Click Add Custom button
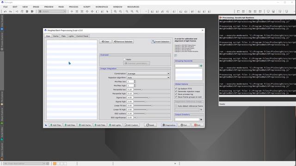Screen dimensions: 296x166 coord(131,125)
